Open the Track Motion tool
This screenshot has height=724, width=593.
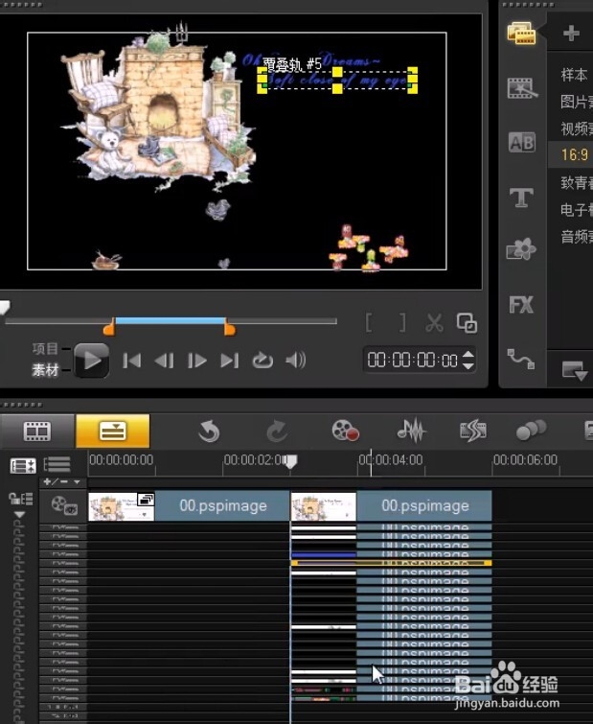(532, 430)
